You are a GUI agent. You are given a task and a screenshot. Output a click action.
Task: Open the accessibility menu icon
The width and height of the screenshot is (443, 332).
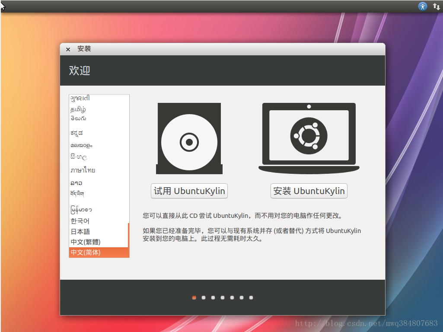[x=423, y=6]
